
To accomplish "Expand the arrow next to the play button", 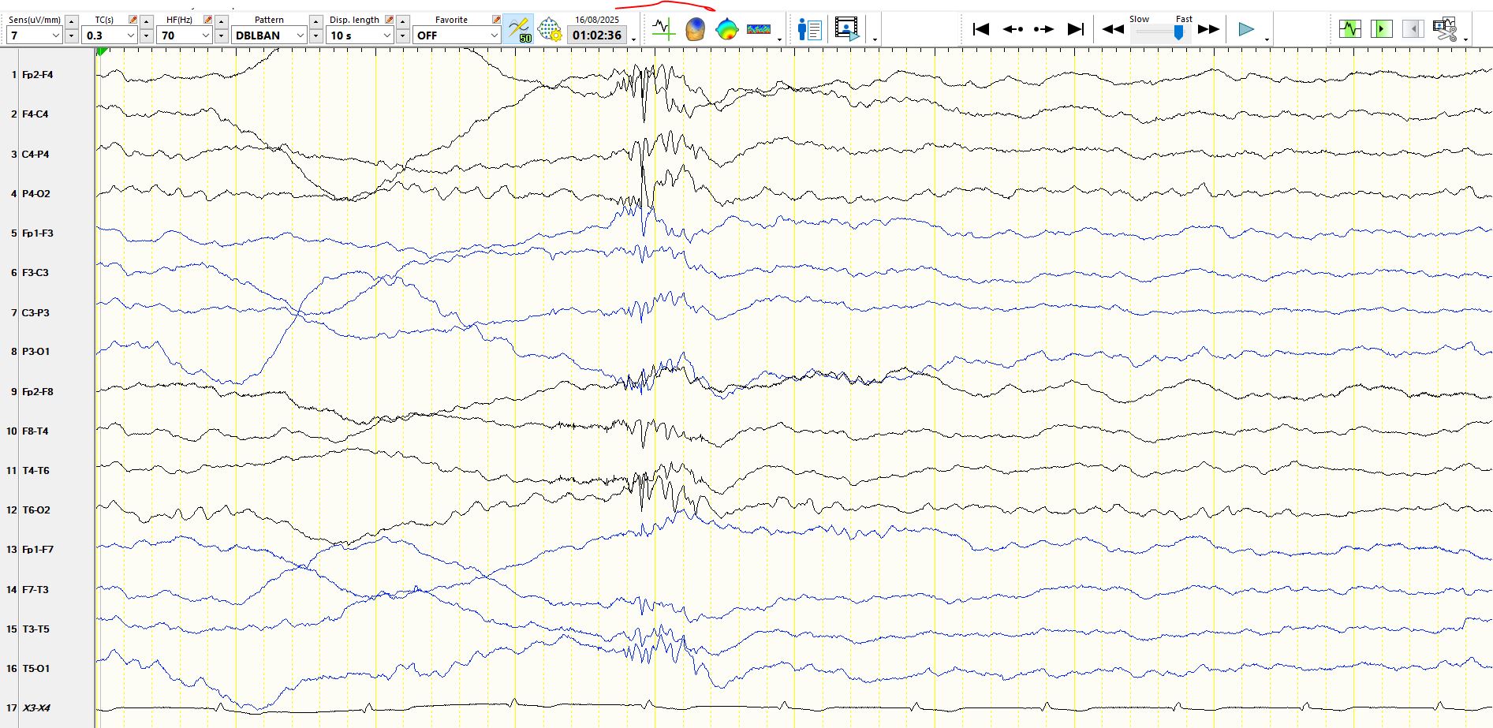I will pyautogui.click(x=1267, y=39).
